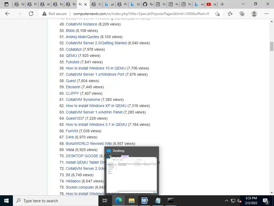Close the active Popular Pages tab
Image resolution: width=274 pixels, height=206 pixels.
click(85, 4)
